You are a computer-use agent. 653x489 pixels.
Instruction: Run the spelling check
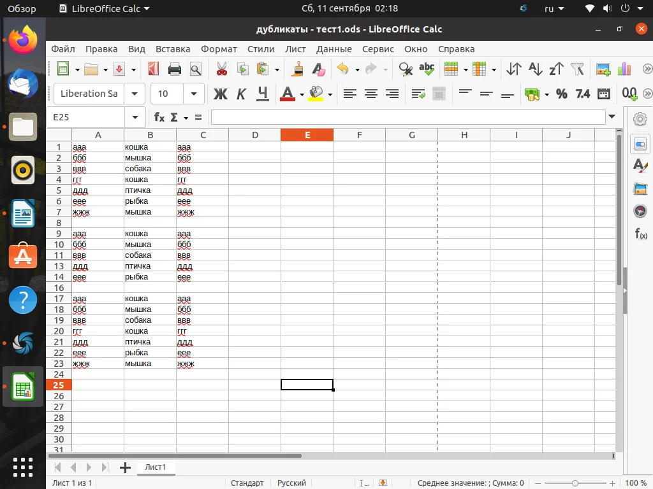click(x=426, y=69)
